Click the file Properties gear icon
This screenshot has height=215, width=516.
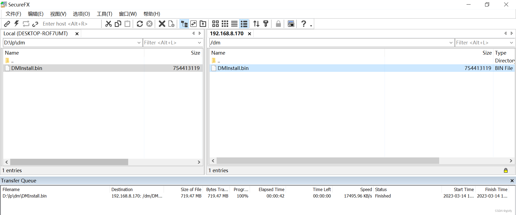tap(171, 24)
